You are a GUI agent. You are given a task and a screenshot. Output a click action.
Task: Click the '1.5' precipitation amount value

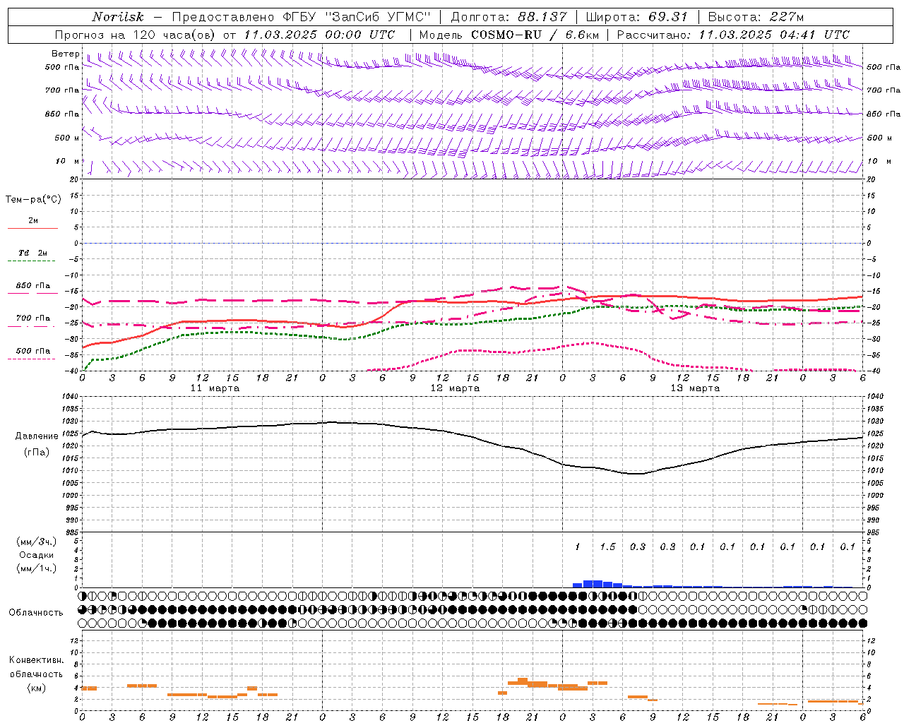pos(607,546)
